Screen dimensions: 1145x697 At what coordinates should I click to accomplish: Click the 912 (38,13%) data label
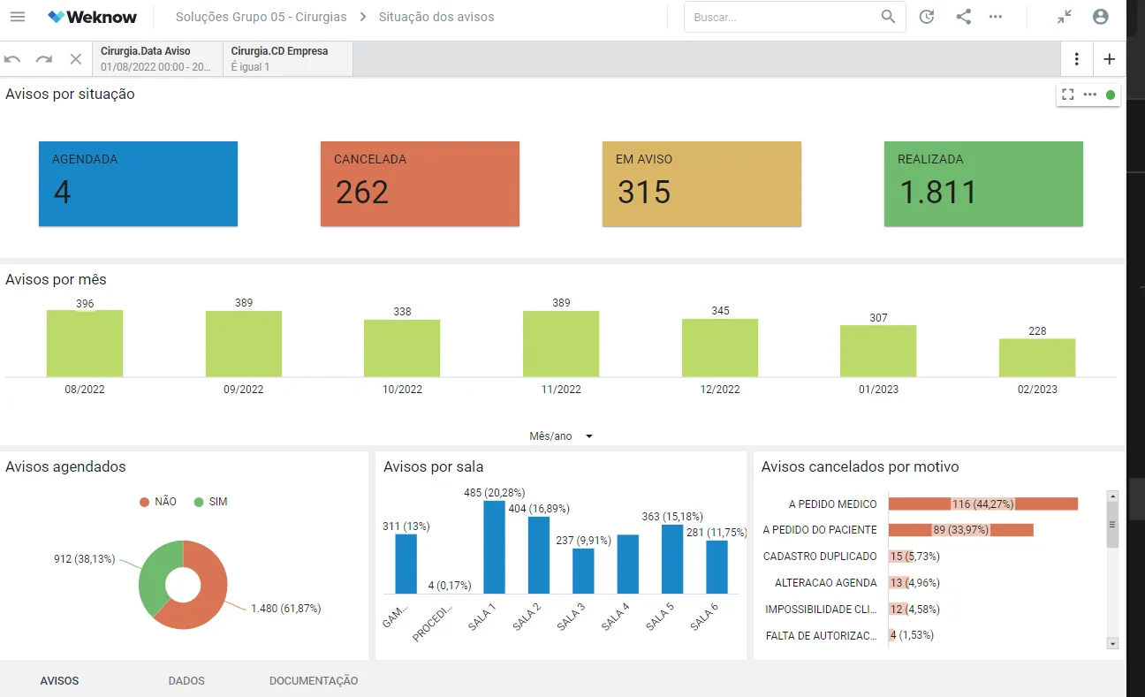pyautogui.click(x=85, y=559)
